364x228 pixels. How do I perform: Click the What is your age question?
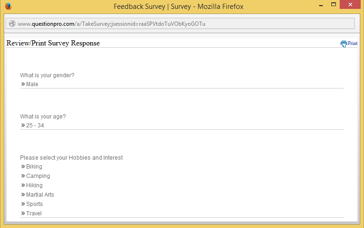[x=43, y=117]
